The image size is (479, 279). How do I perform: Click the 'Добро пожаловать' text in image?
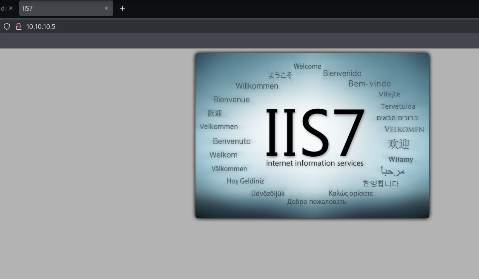316,202
